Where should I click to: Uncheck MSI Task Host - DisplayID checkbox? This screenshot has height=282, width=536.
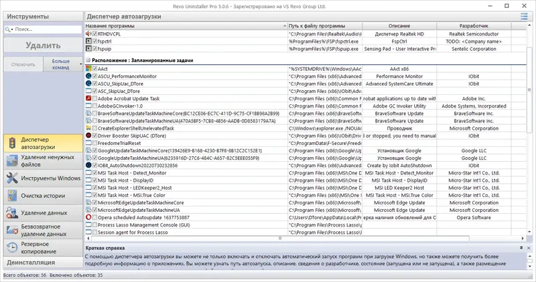tap(94, 180)
